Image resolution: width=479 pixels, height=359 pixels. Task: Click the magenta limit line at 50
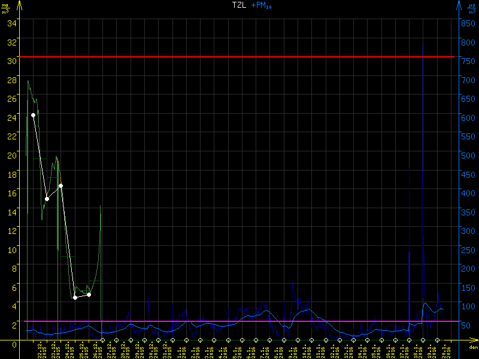(x=239, y=321)
